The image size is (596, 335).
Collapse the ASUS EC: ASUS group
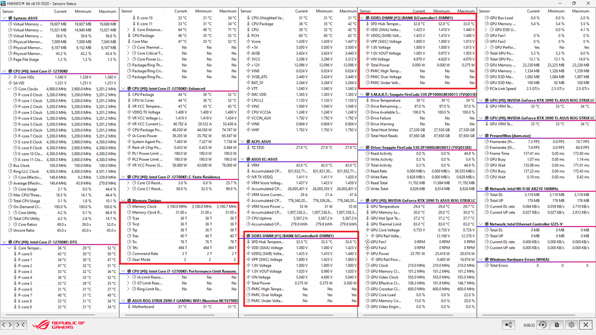(x=242, y=159)
